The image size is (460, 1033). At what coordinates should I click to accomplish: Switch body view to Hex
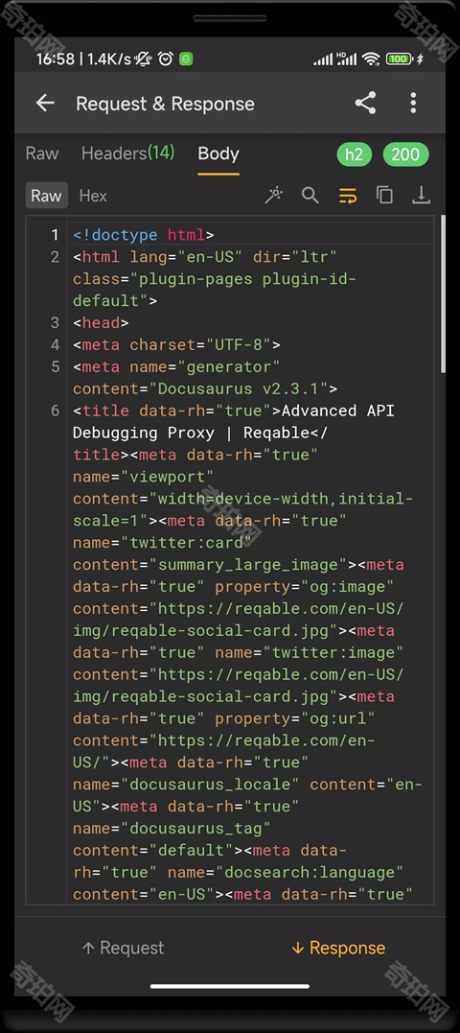click(93, 196)
